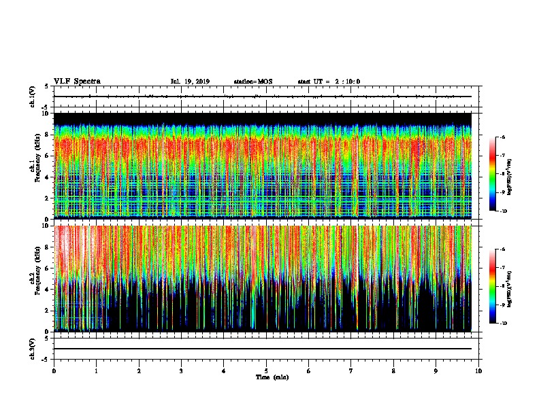This screenshot has width=539, height=416.
Task: Click the "8" kHz tick on ch.2 frequency axis
Action: pos(47,247)
